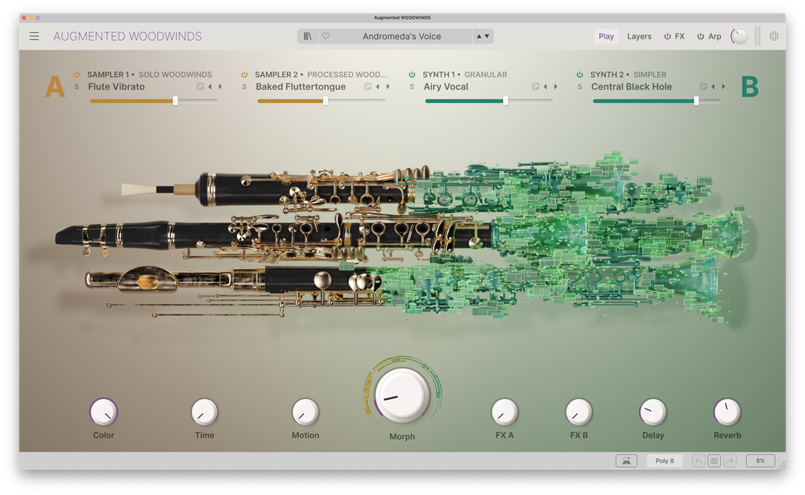The width and height of the screenshot is (805, 495).
Task: Click Sampler 2 Processed Wood label
Action: coord(347,75)
